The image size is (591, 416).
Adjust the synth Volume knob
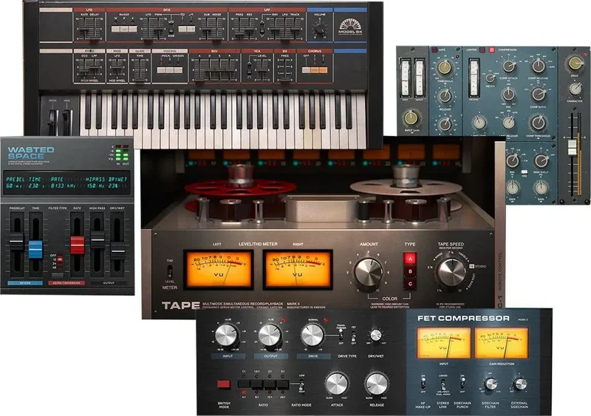pos(320,29)
